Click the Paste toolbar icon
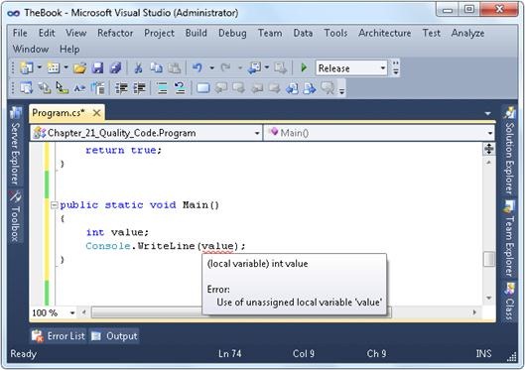This screenshot has width=525, height=370. click(x=174, y=68)
